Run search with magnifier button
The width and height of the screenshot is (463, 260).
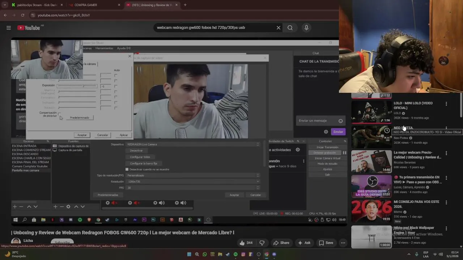pos(290,28)
